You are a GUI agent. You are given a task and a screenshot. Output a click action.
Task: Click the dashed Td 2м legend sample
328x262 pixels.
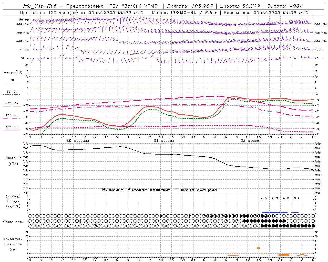click(11, 95)
